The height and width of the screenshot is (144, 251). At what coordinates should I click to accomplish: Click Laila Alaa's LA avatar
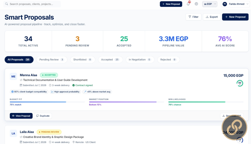tap(13, 133)
